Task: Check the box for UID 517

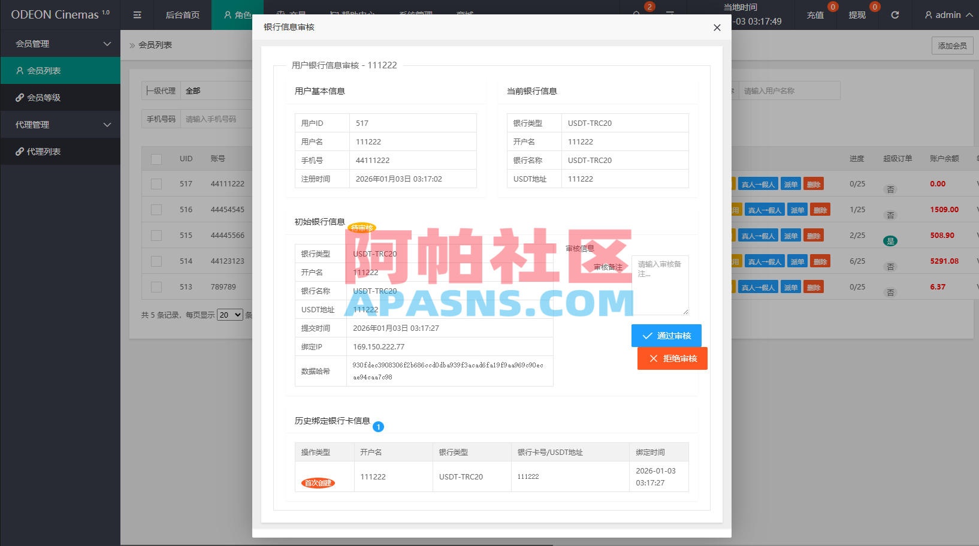Action: 156,184
